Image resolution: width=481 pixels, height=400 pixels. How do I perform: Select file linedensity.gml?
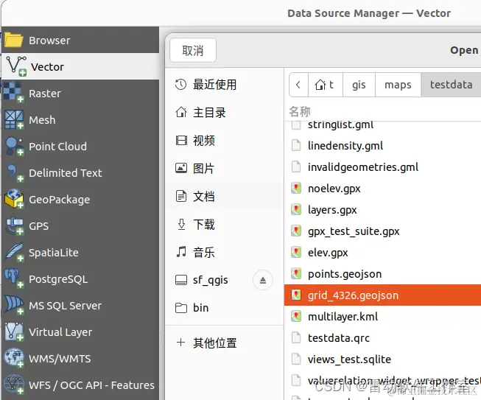tap(382, 145)
